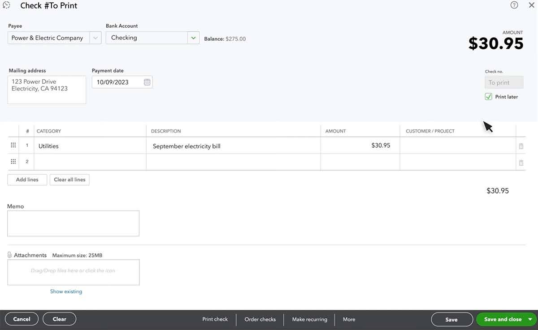The width and height of the screenshot is (538, 330).
Task: Open the More menu
Action: click(349, 319)
